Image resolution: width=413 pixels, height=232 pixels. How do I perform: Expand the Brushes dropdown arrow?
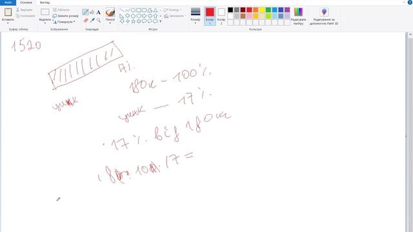pos(110,23)
